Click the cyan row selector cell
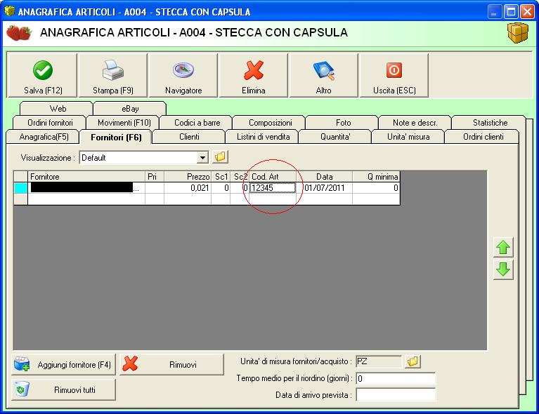 (x=20, y=188)
